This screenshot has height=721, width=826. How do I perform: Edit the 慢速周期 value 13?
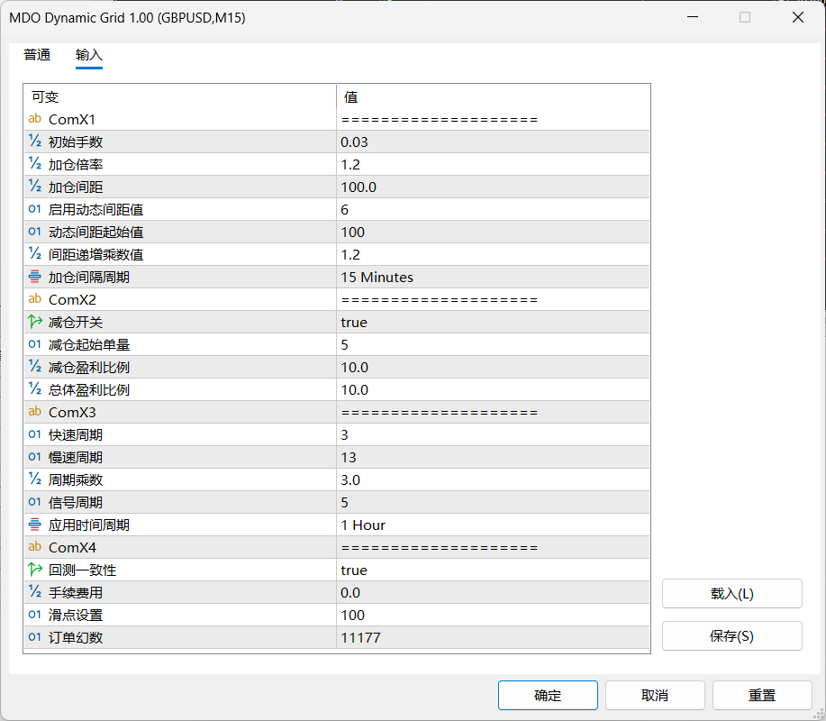pyautogui.click(x=493, y=457)
